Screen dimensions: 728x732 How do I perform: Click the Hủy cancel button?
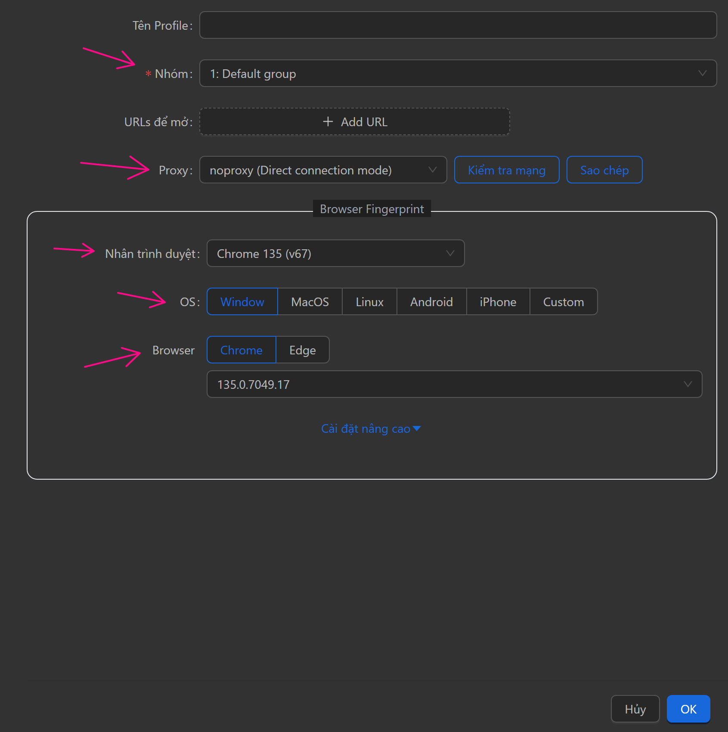(635, 709)
